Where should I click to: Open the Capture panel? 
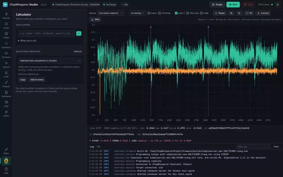pos(6,65)
